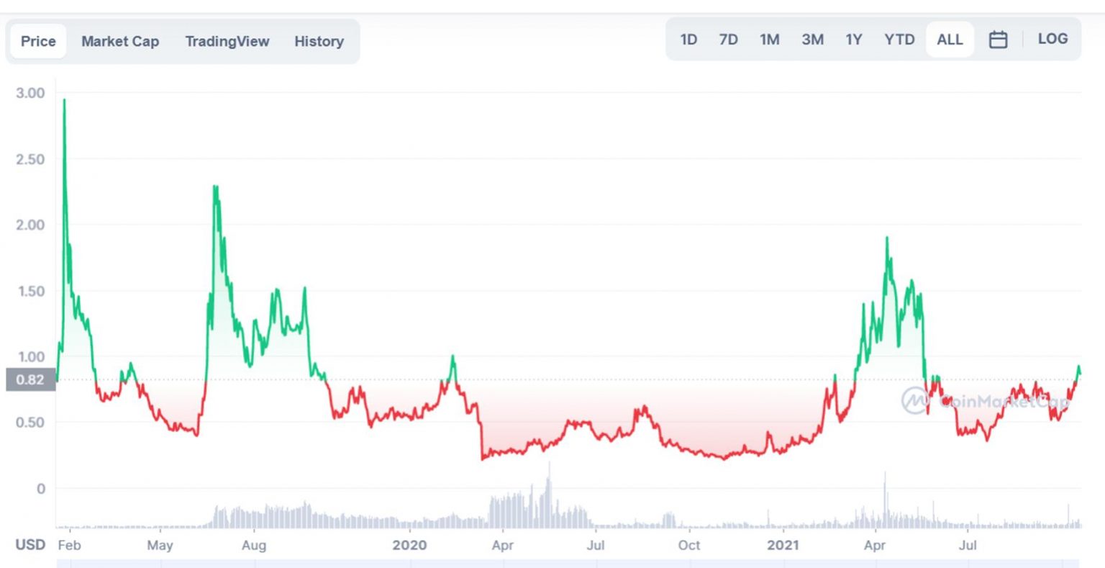Image resolution: width=1105 pixels, height=568 pixels.
Task: Click the peak near 3.00 in February
Action: pyautogui.click(x=63, y=101)
